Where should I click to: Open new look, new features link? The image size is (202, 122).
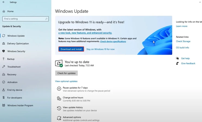[x=85, y=33]
